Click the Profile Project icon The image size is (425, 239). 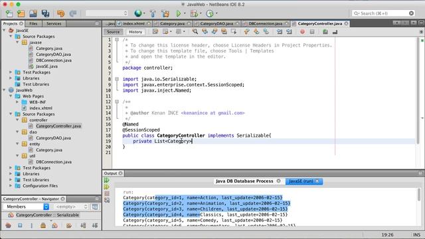tap(210, 13)
